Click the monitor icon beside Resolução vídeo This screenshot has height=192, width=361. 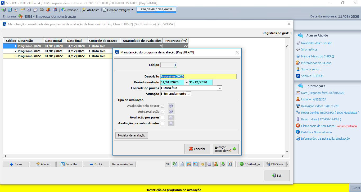pos(298,106)
